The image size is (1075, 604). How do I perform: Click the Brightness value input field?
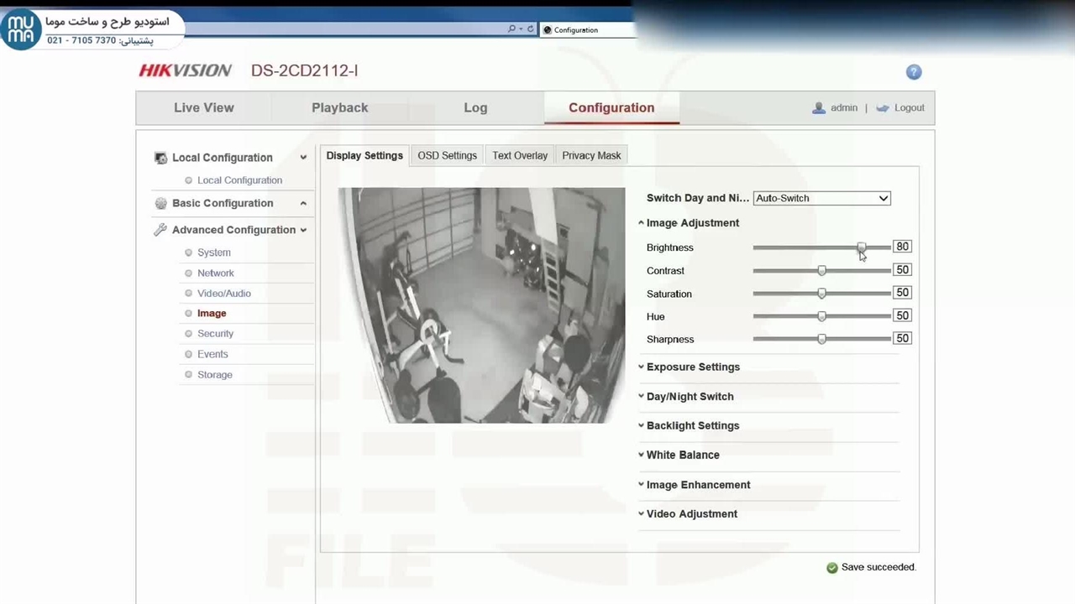(902, 247)
